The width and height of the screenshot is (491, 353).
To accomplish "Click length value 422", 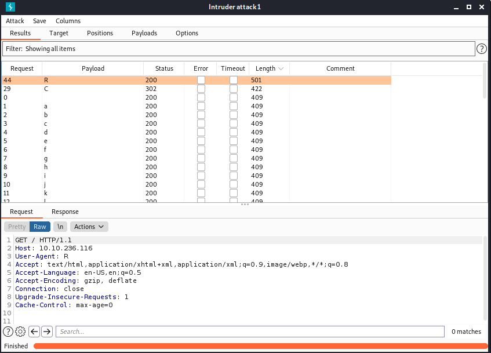I will click(x=256, y=89).
